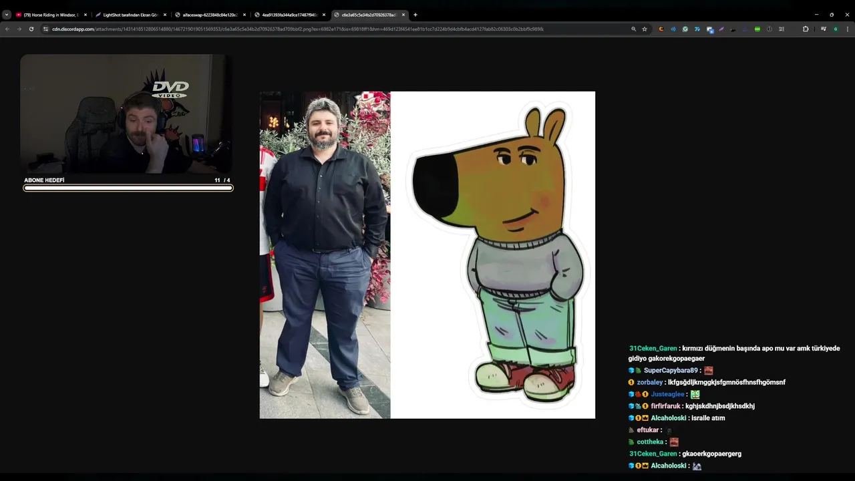Close the active c6e3a65c5e34b2d tab

[403, 15]
